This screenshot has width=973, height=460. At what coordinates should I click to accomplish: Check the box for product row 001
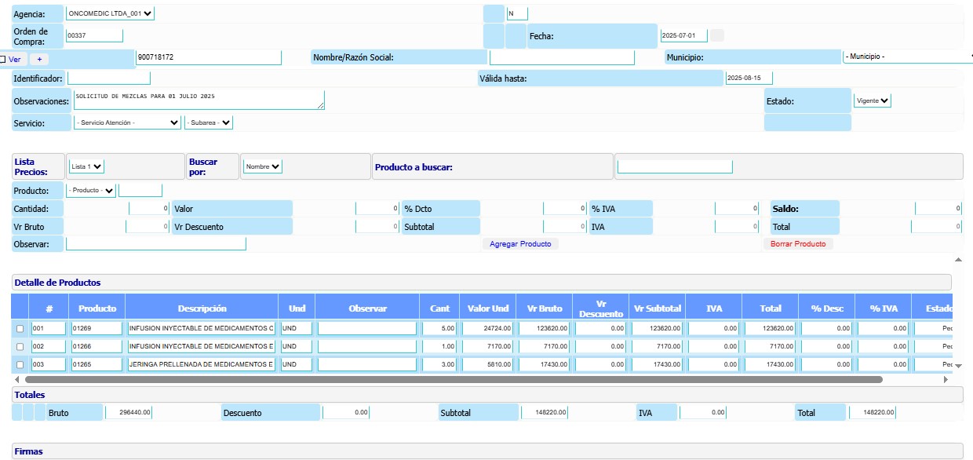point(20,328)
